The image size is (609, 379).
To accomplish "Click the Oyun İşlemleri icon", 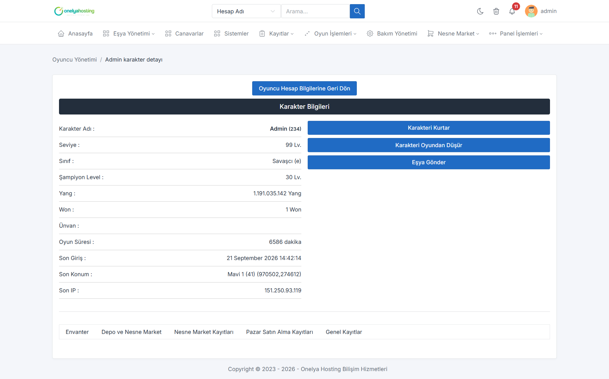I will coord(307,34).
